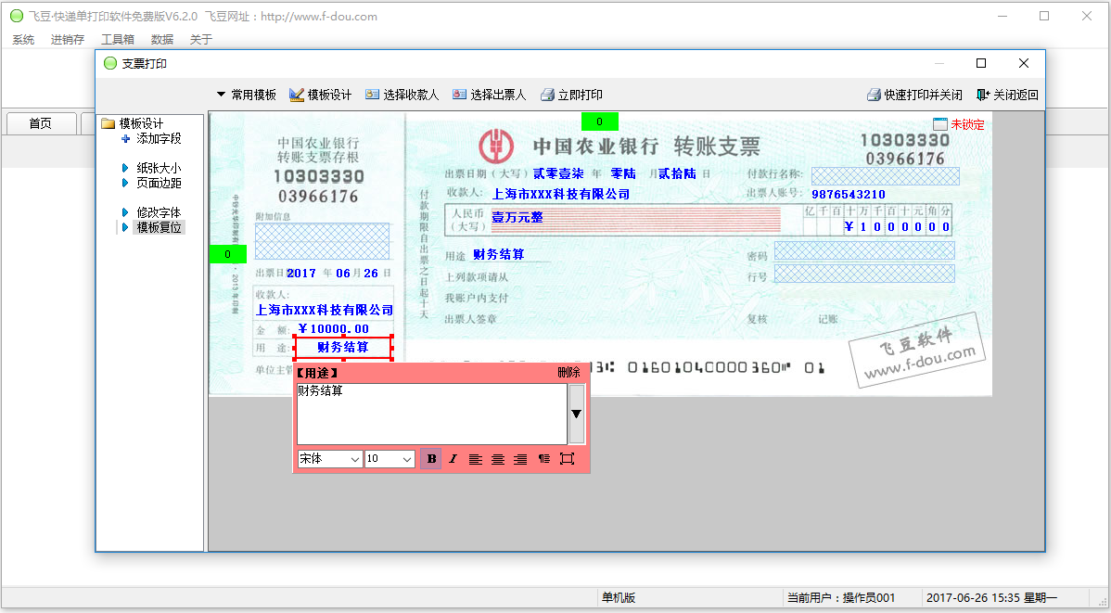The width and height of the screenshot is (1111, 613).
Task: Click 删除 in the 用途 editor
Action: click(568, 372)
